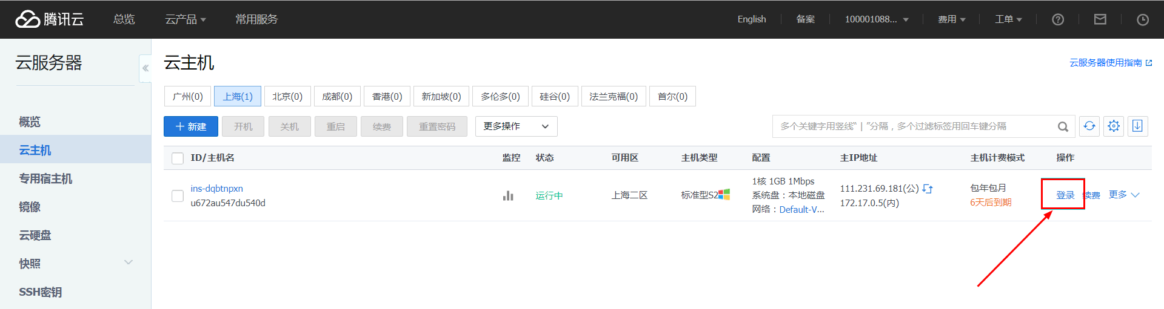Click the Tencent Cloud logo
Image resolution: width=1164 pixels, height=309 pixels.
(x=50, y=19)
